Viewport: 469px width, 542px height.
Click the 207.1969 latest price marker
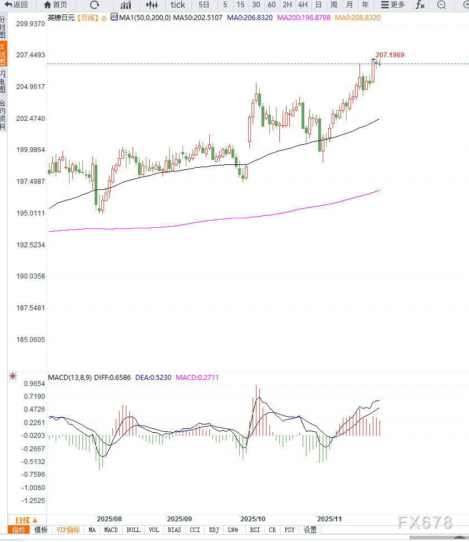[389, 55]
